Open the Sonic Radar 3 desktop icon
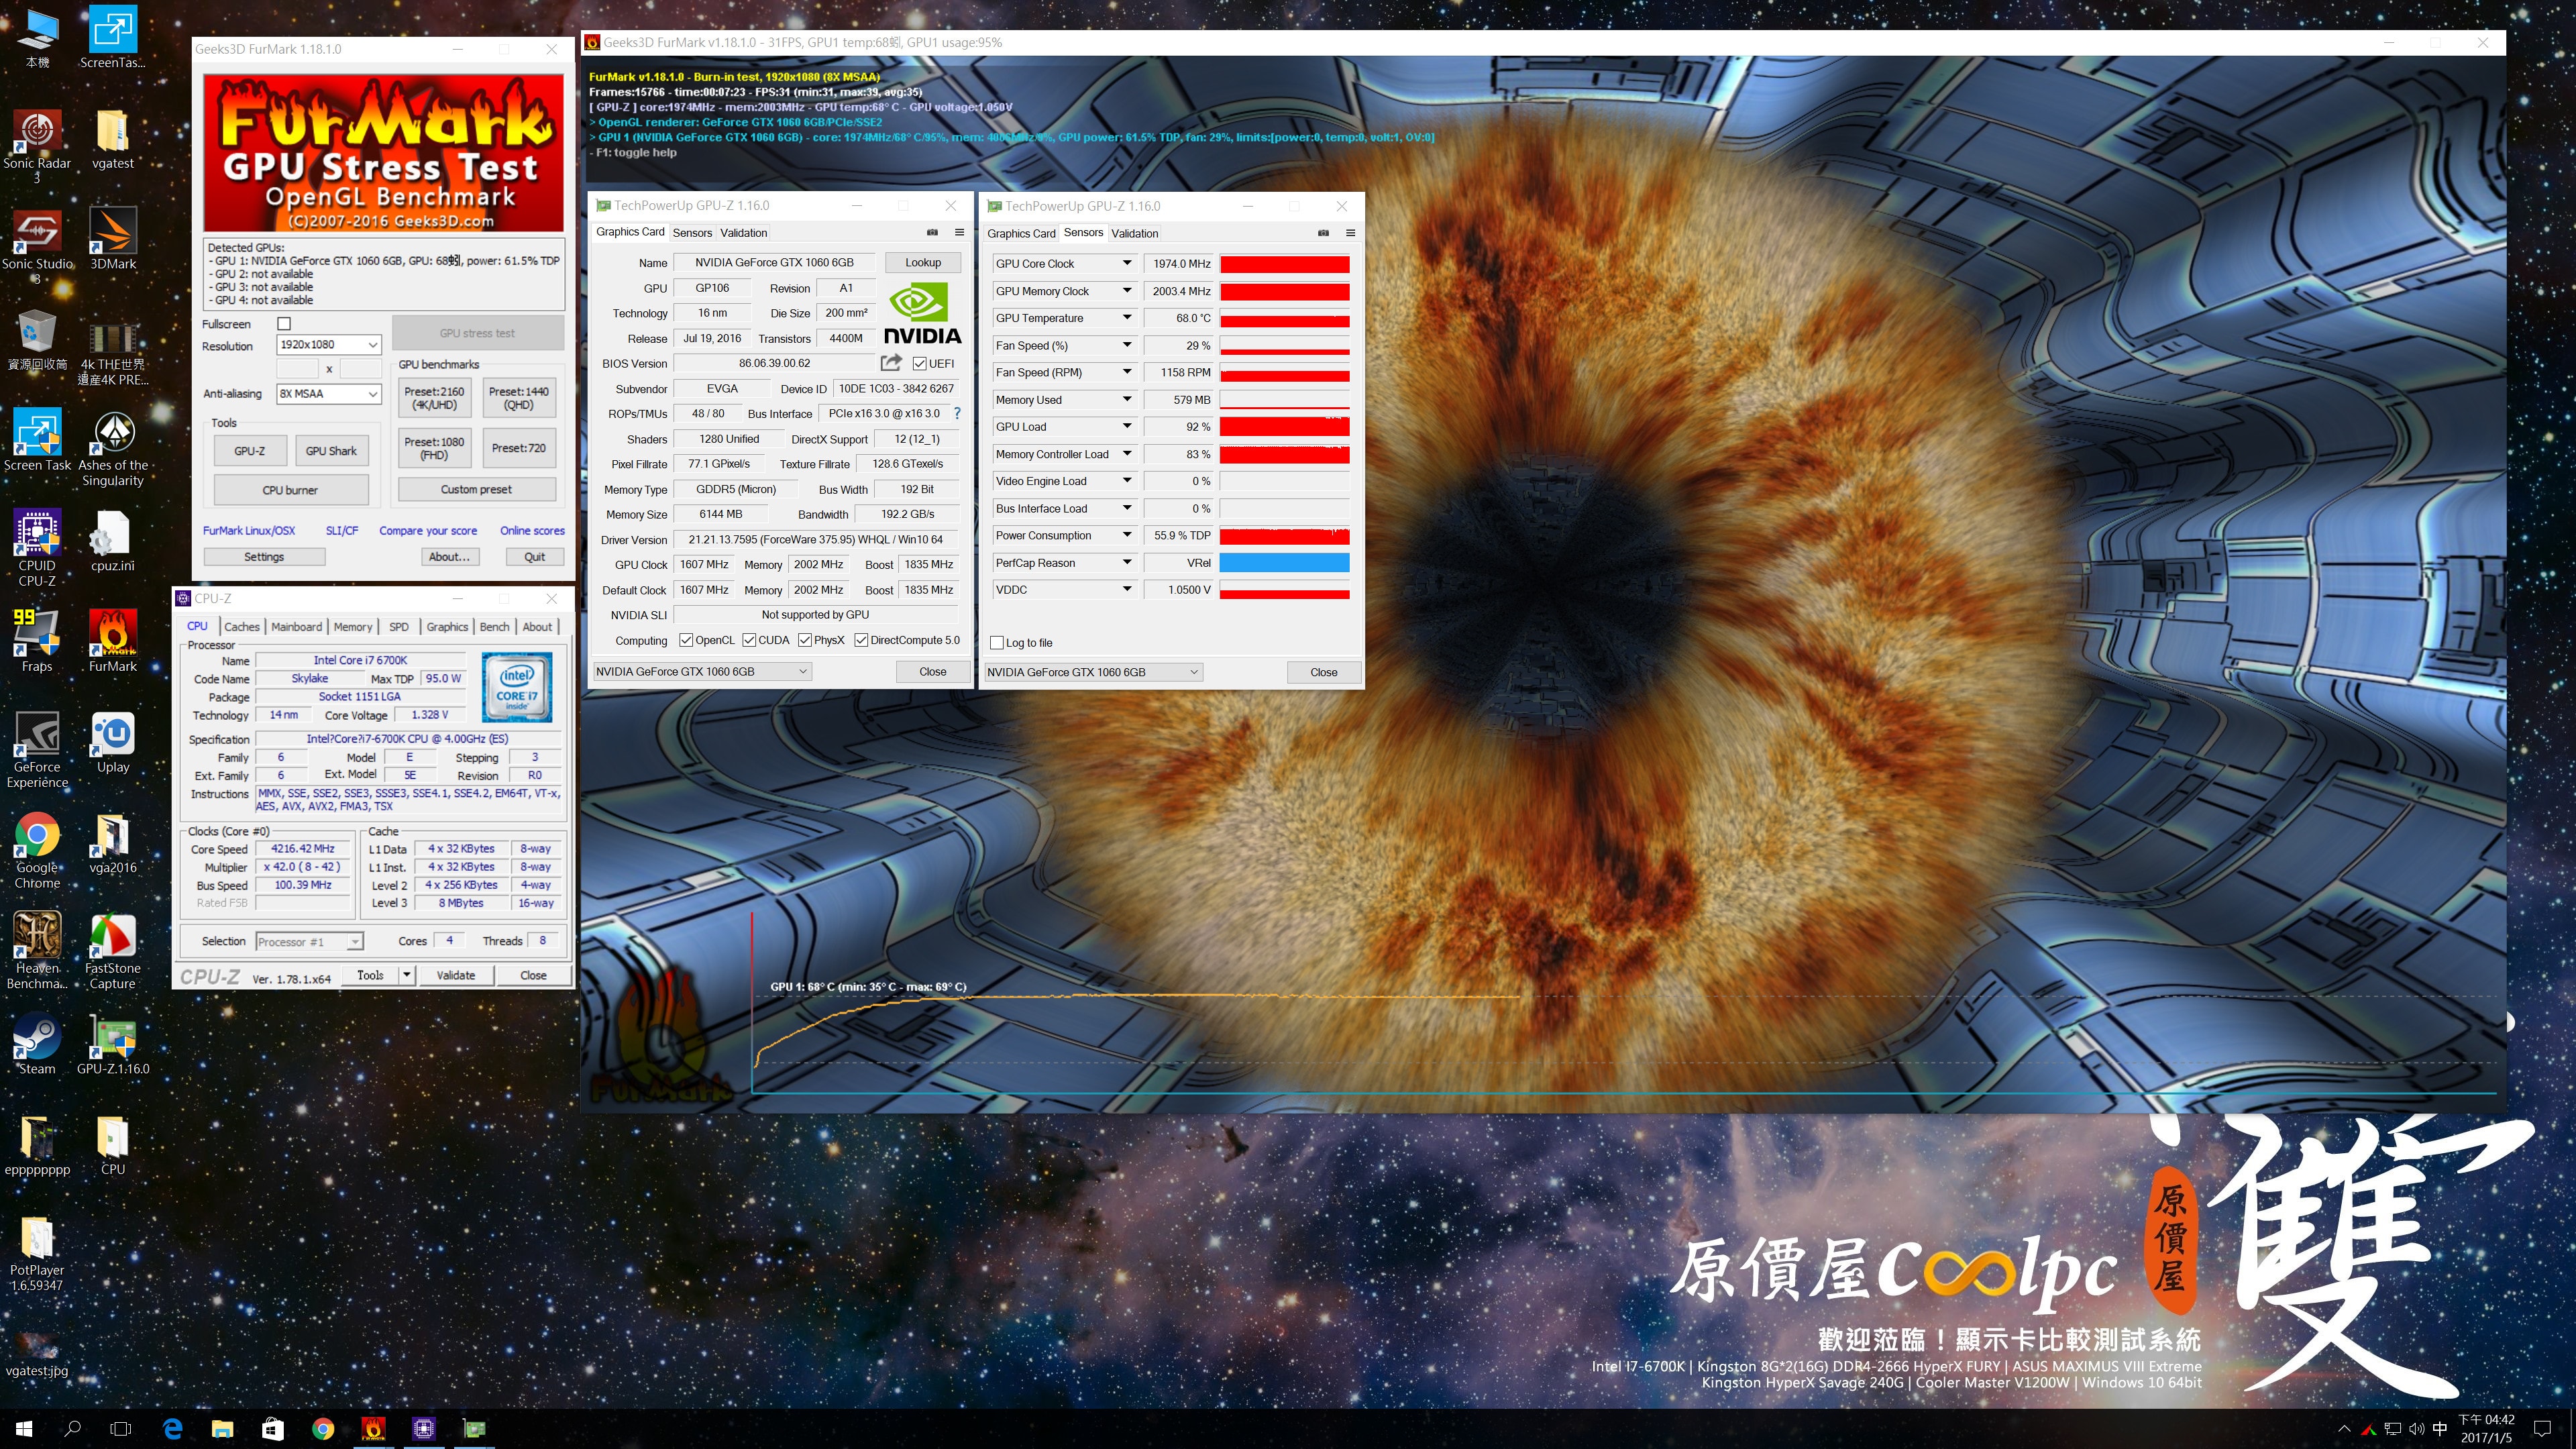 pyautogui.click(x=37, y=145)
